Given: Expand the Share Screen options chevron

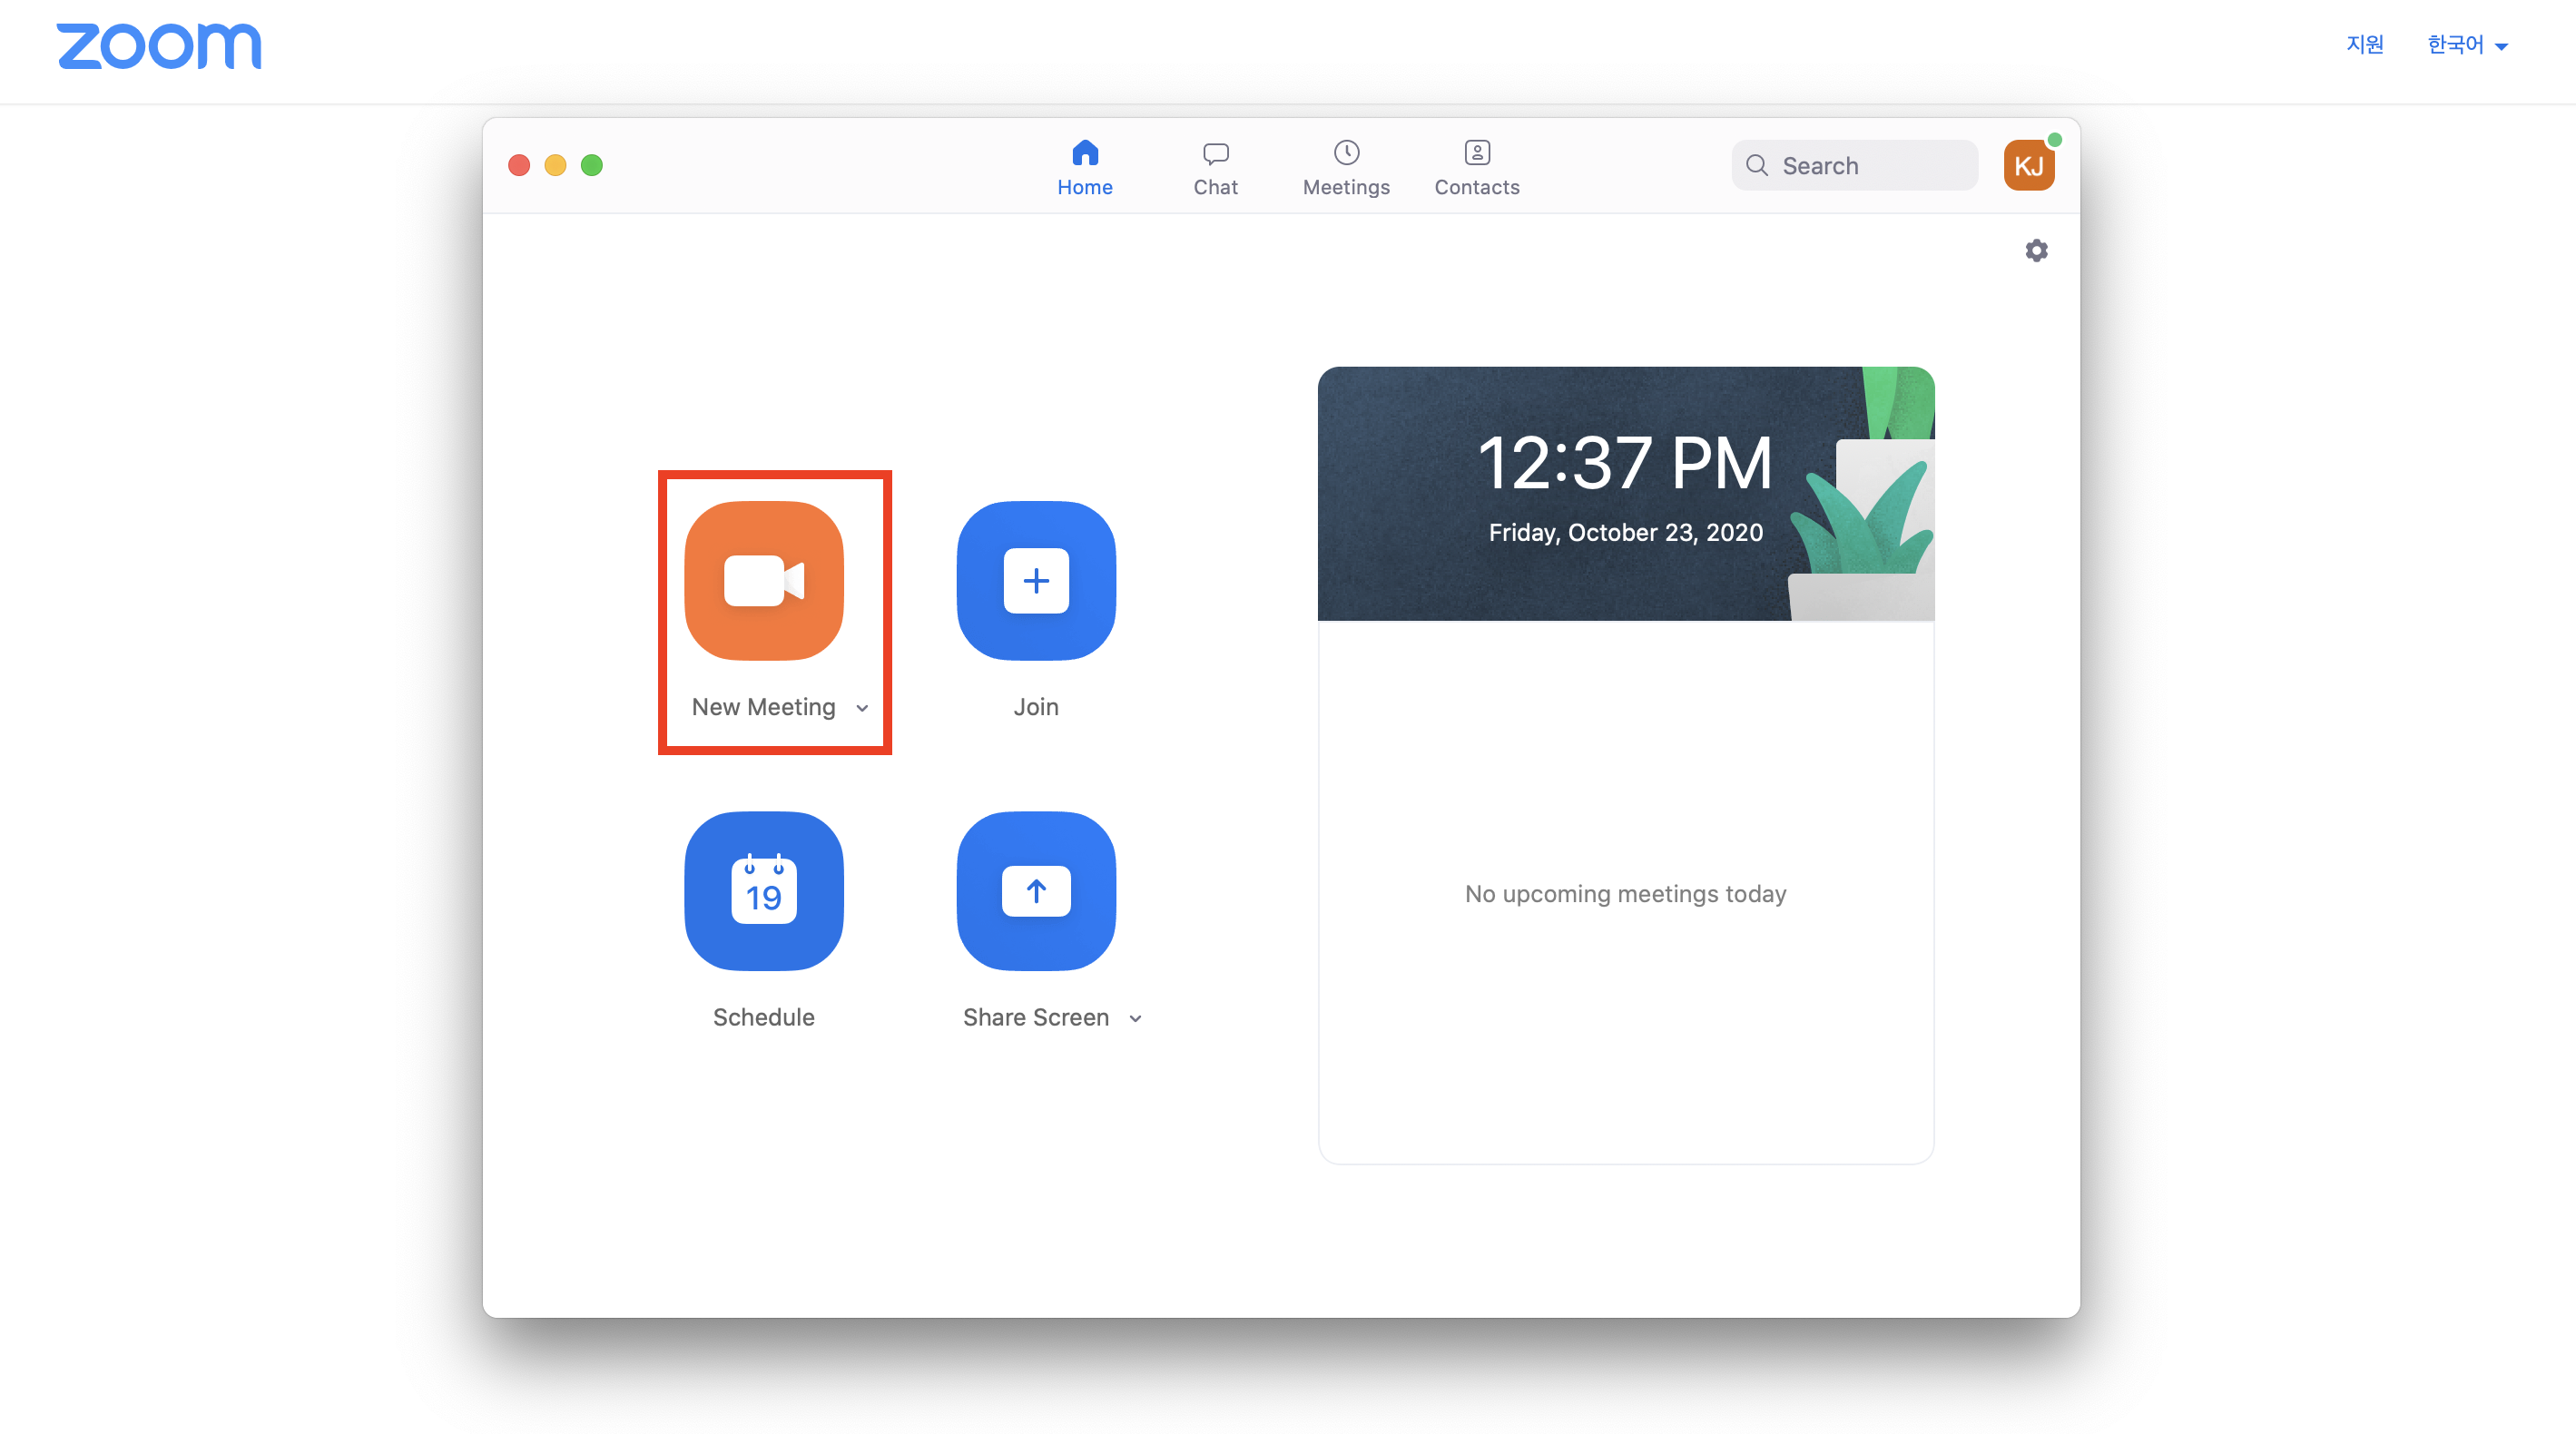Looking at the screenshot, I should (x=1135, y=1018).
